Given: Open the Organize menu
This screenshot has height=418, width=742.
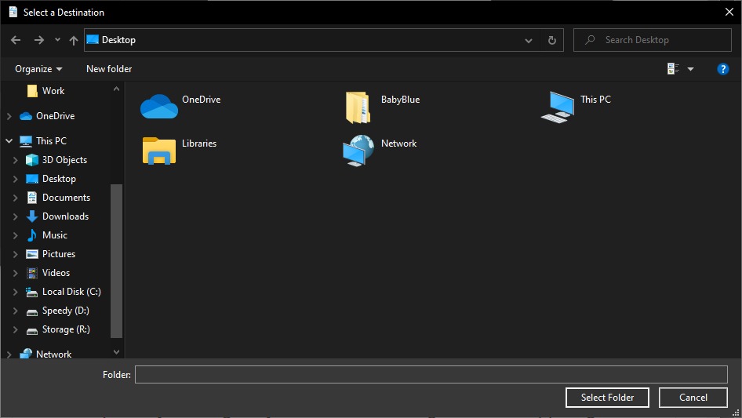Looking at the screenshot, I should 38,69.
